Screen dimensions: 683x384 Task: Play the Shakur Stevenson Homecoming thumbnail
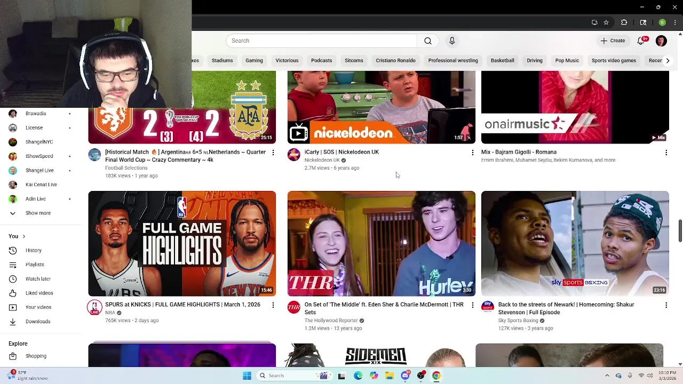(575, 243)
